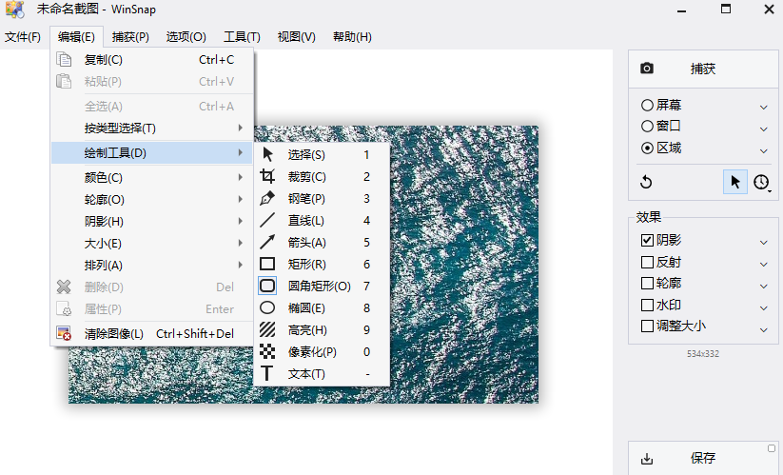Screen dimensions: 783x475
Task: Expand the 调整大小 settings chevron
Action: 764,330
